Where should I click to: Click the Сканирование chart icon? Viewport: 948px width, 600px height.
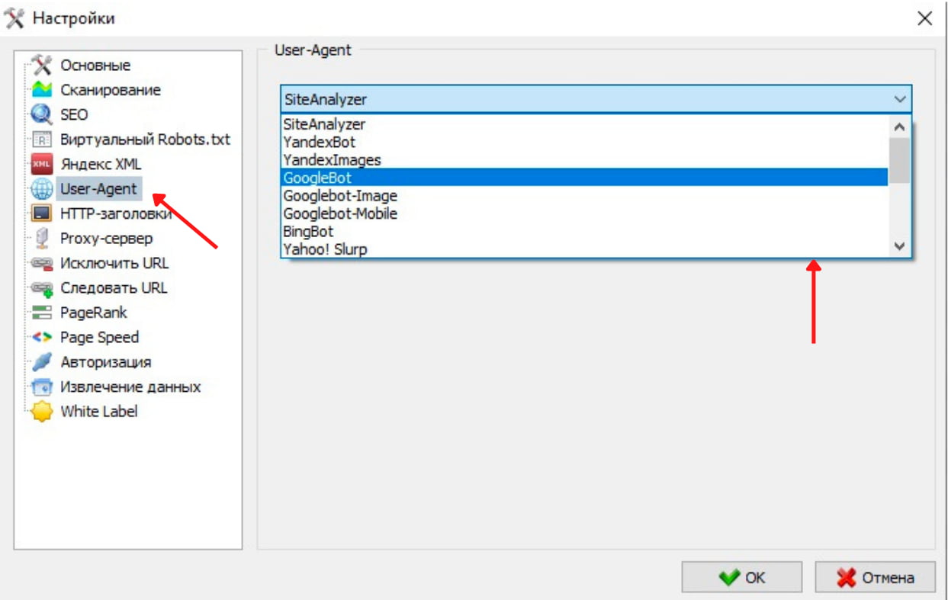[42, 90]
